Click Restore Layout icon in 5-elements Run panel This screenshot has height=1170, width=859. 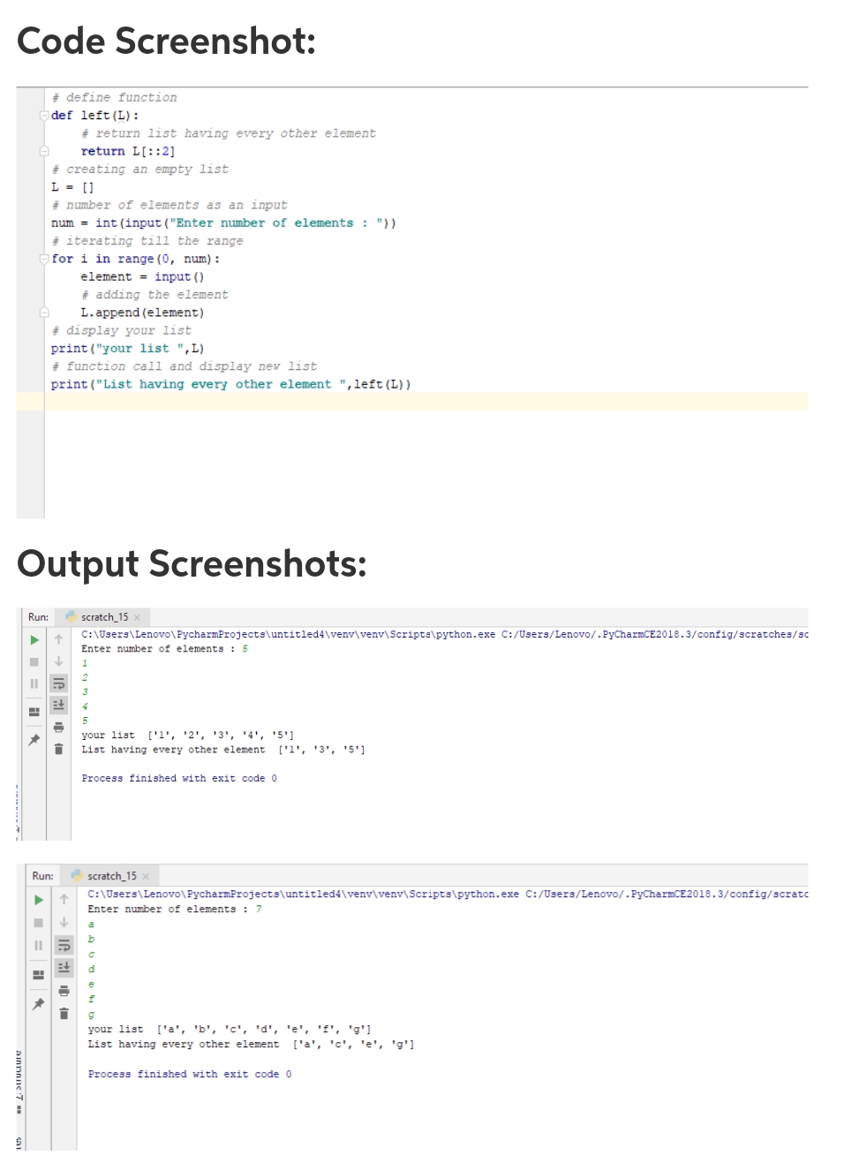(x=34, y=712)
